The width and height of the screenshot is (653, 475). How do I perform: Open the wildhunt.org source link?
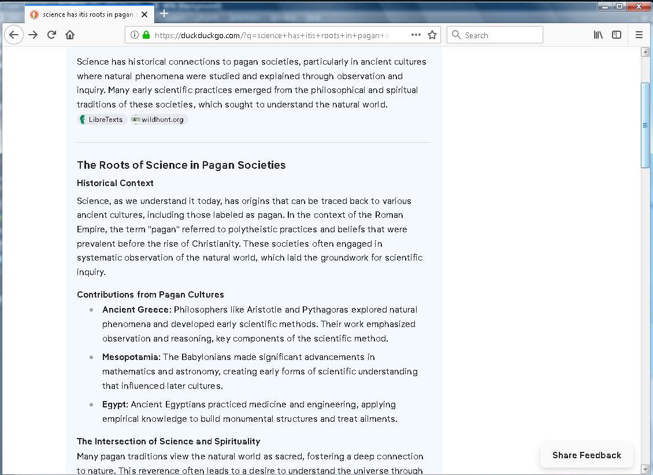pos(159,120)
